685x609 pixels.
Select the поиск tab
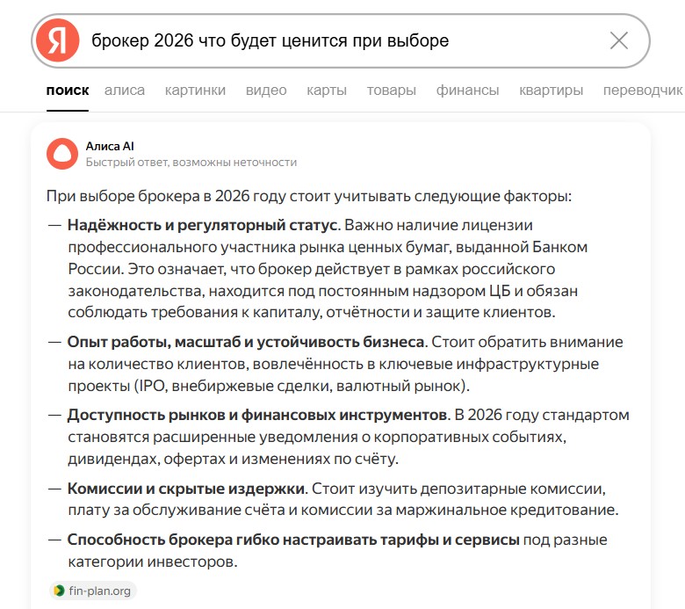[x=68, y=90]
